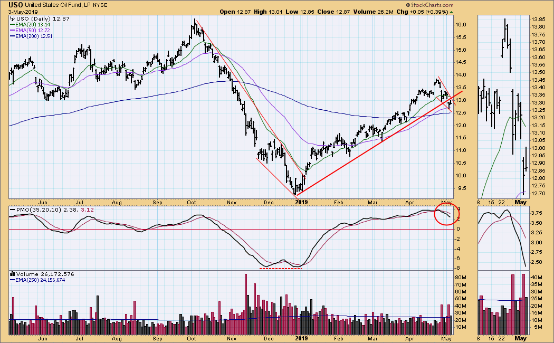Click the 13.85 label in the zoom panel
The width and height of the screenshot is (554, 343).
538,19
